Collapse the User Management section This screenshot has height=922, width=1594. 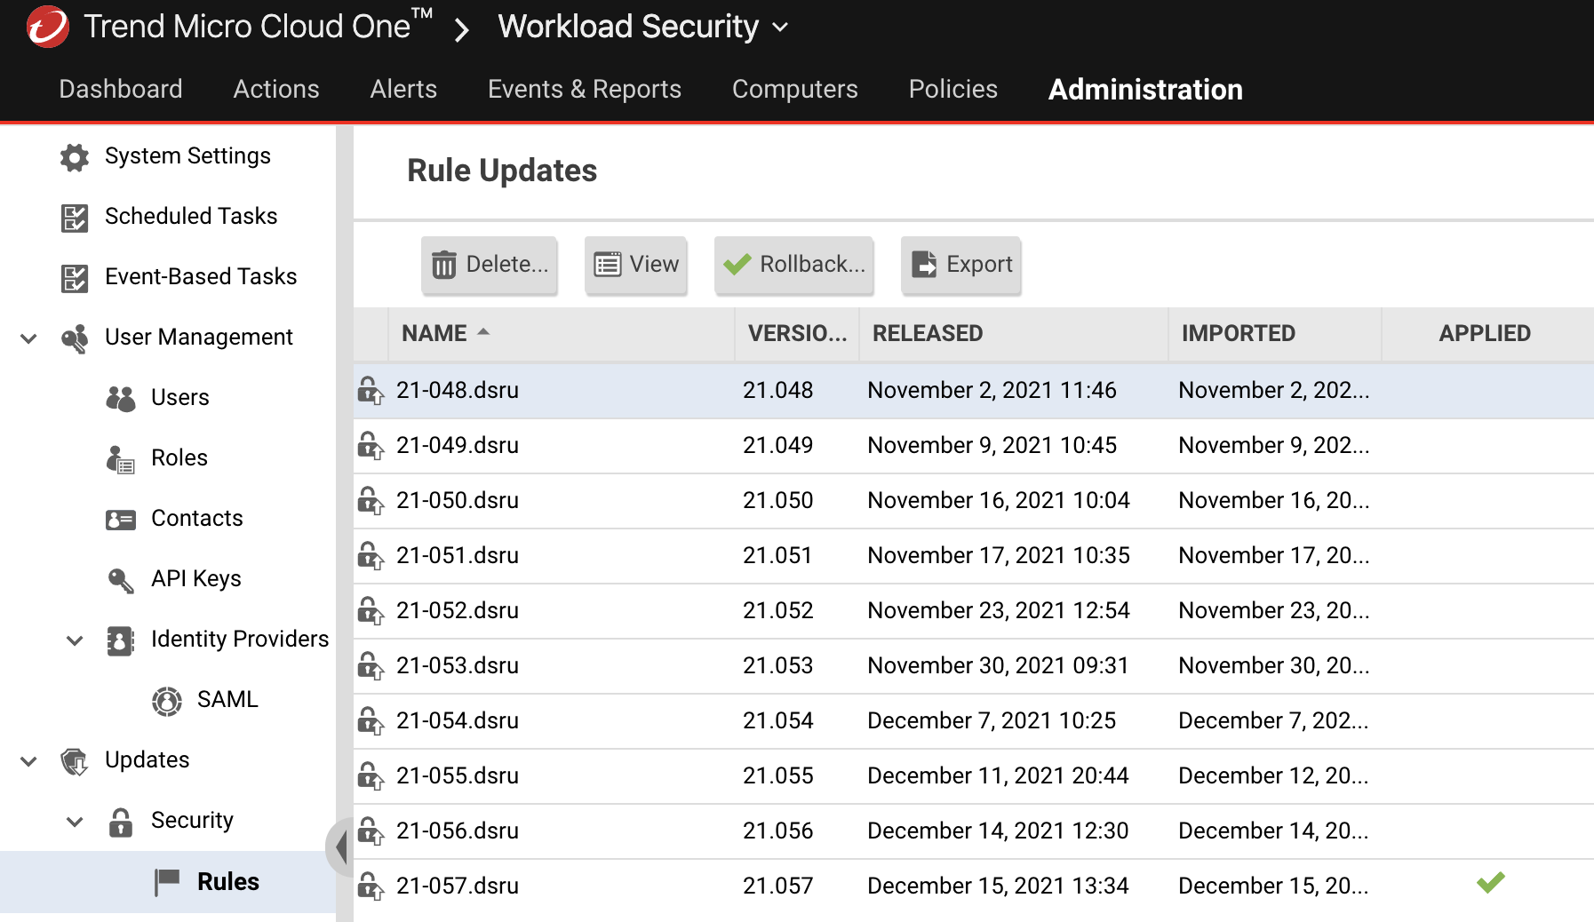click(29, 338)
